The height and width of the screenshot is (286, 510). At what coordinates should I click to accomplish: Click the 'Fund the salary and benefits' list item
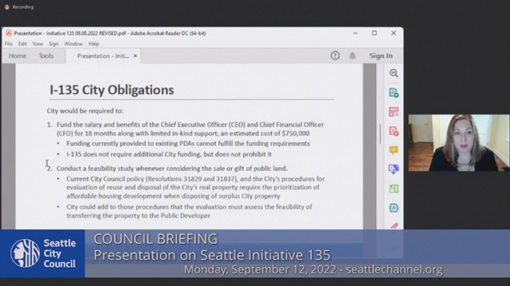(x=190, y=129)
